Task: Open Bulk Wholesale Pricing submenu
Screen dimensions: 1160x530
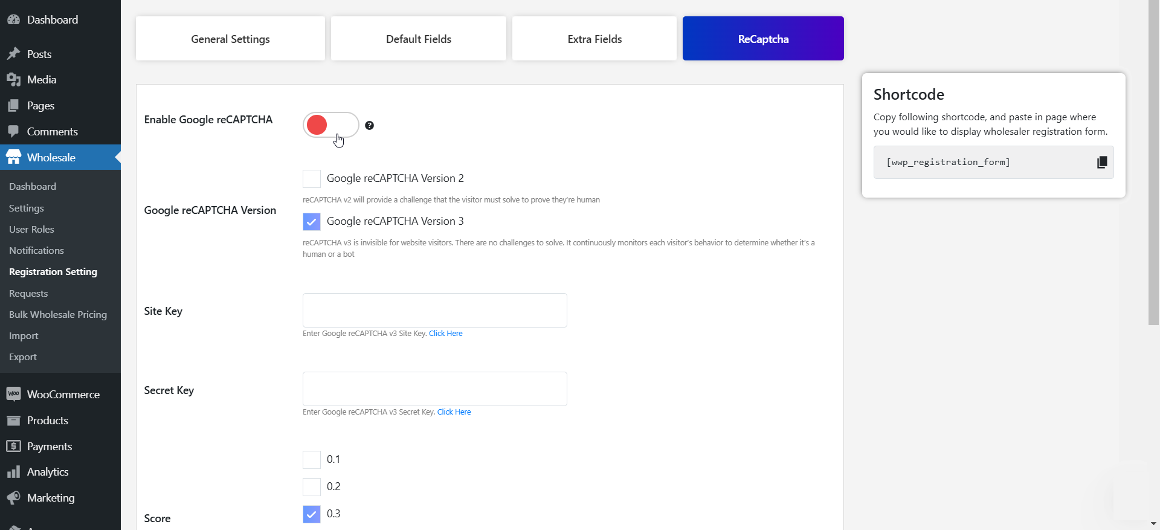Action: [x=58, y=314]
